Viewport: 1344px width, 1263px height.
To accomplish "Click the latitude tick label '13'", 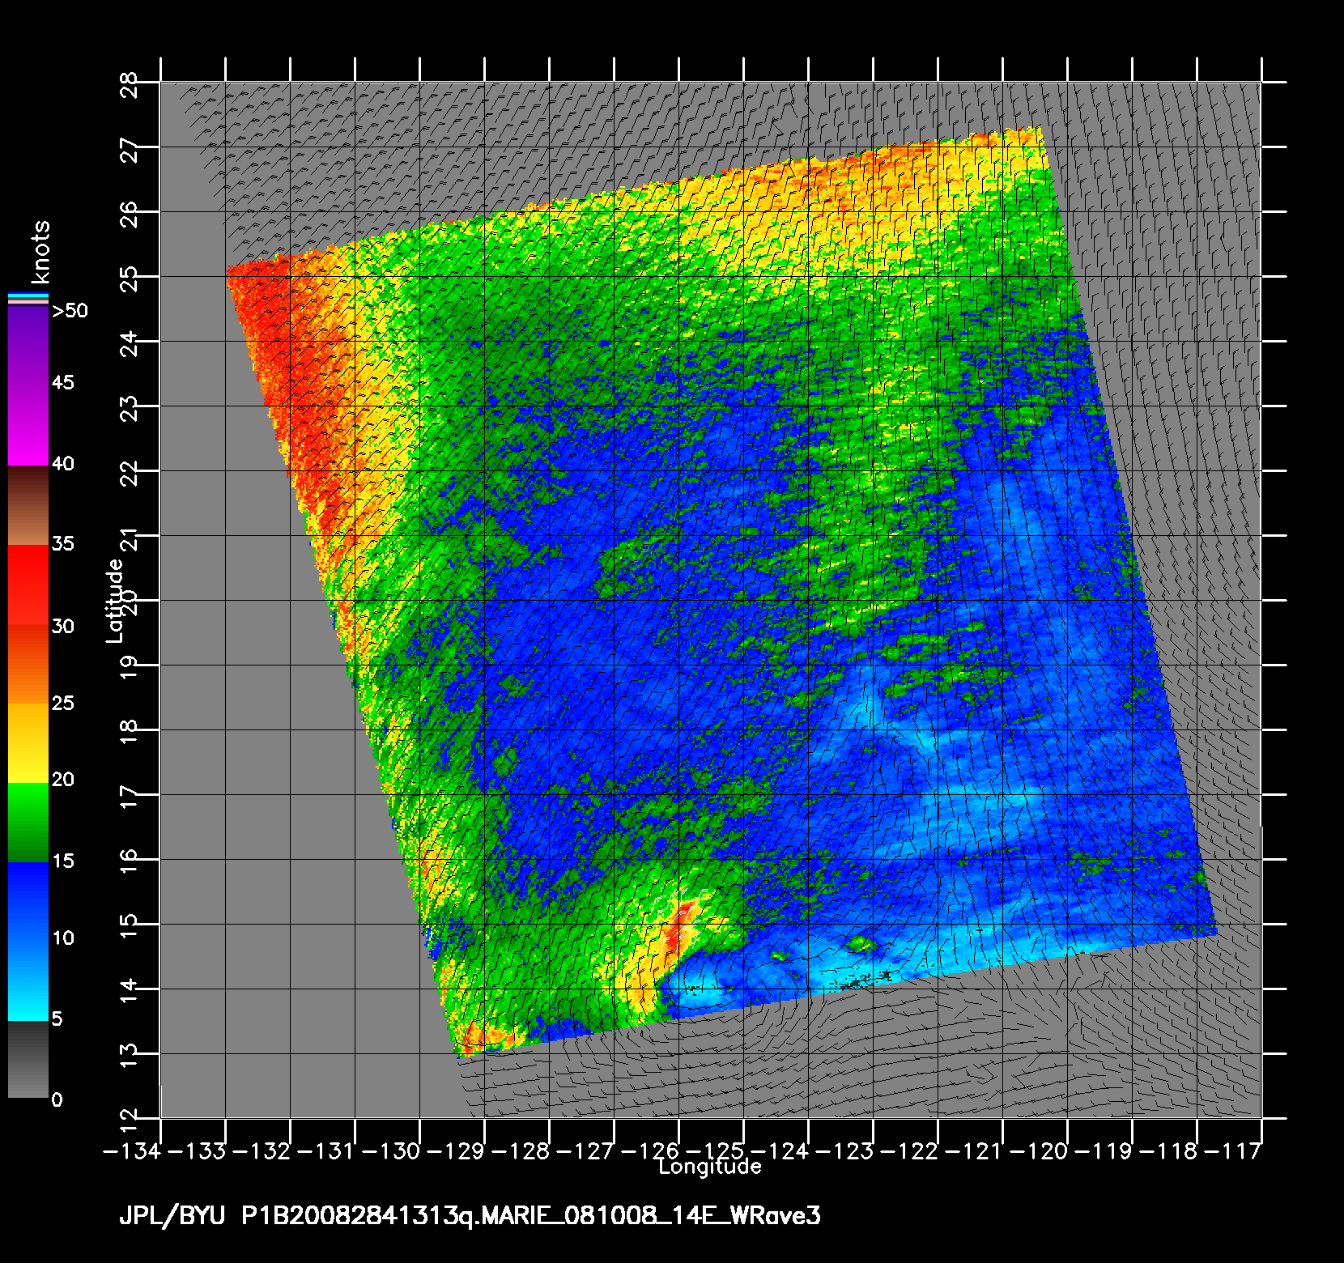I will pos(129,1054).
